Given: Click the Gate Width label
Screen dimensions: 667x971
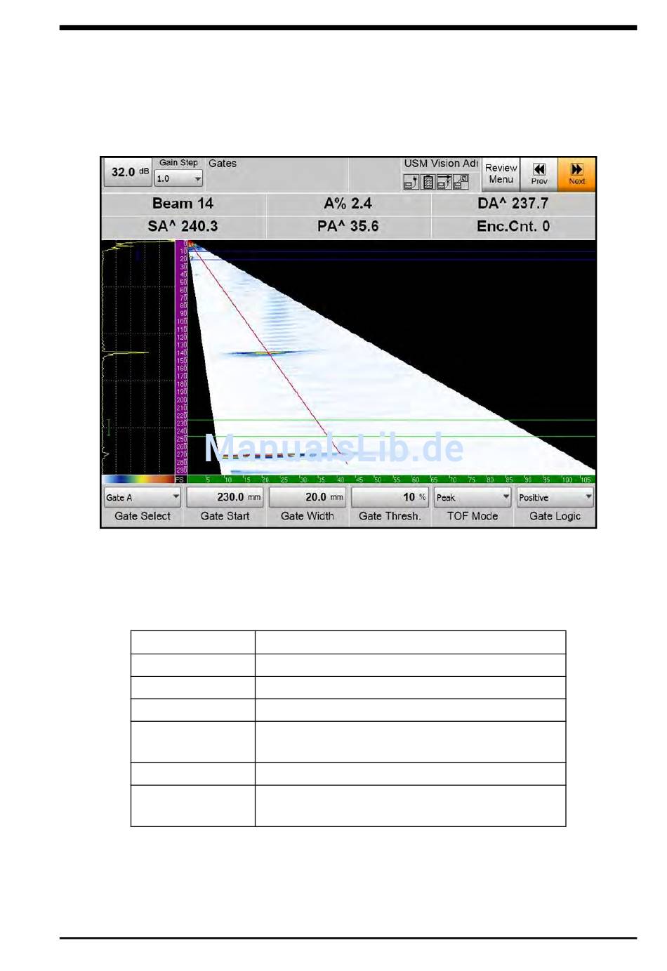Looking at the screenshot, I should tap(308, 516).
